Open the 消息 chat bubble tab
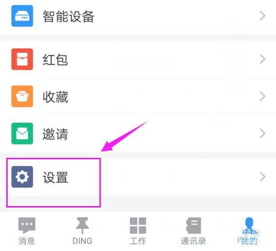276x251 pixels. pos(27,231)
